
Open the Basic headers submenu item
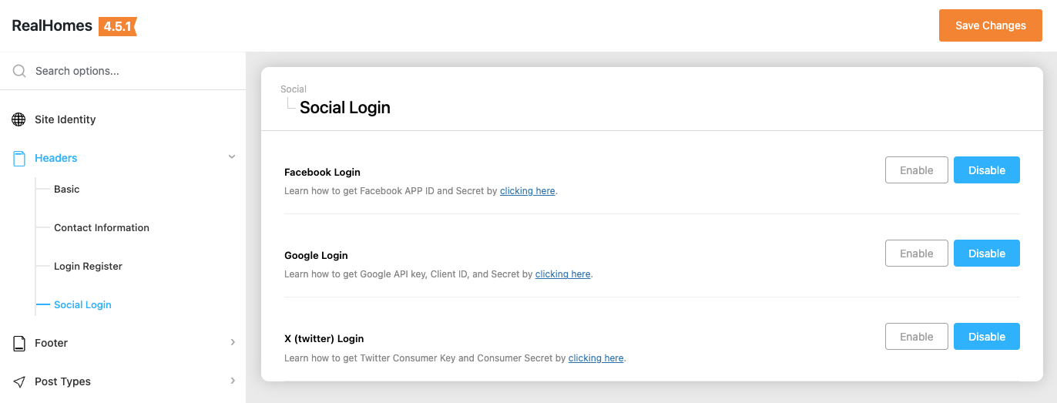[67, 189]
